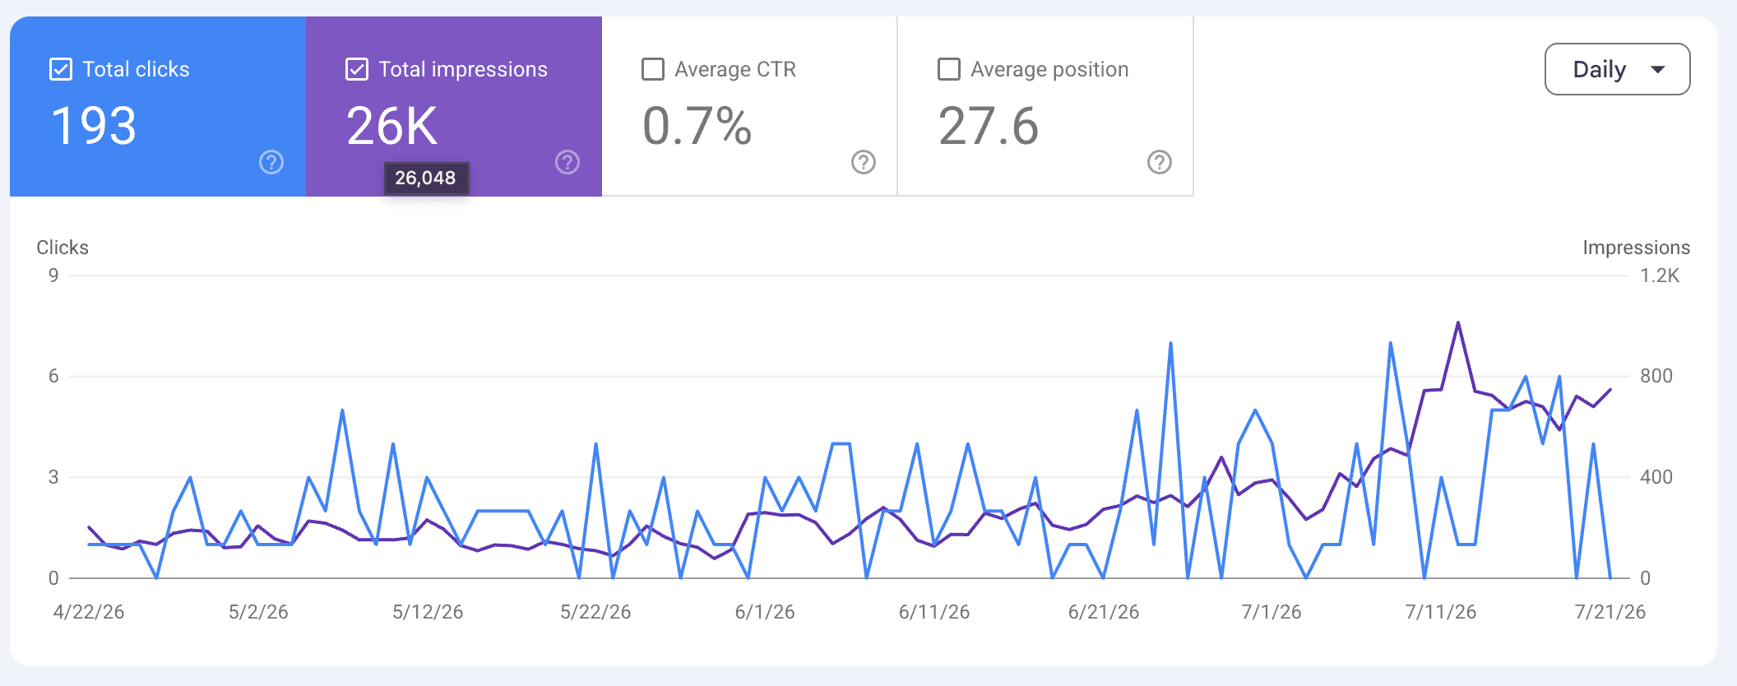Click the 5/2/26 date label
The width and height of the screenshot is (1737, 686).
pyautogui.click(x=258, y=612)
